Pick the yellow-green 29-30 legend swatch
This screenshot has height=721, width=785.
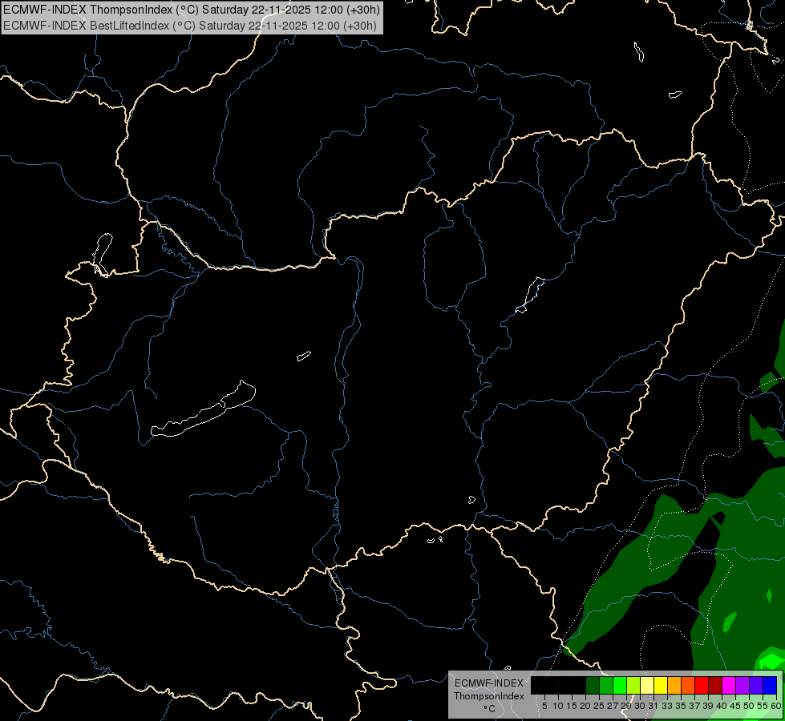click(x=633, y=685)
